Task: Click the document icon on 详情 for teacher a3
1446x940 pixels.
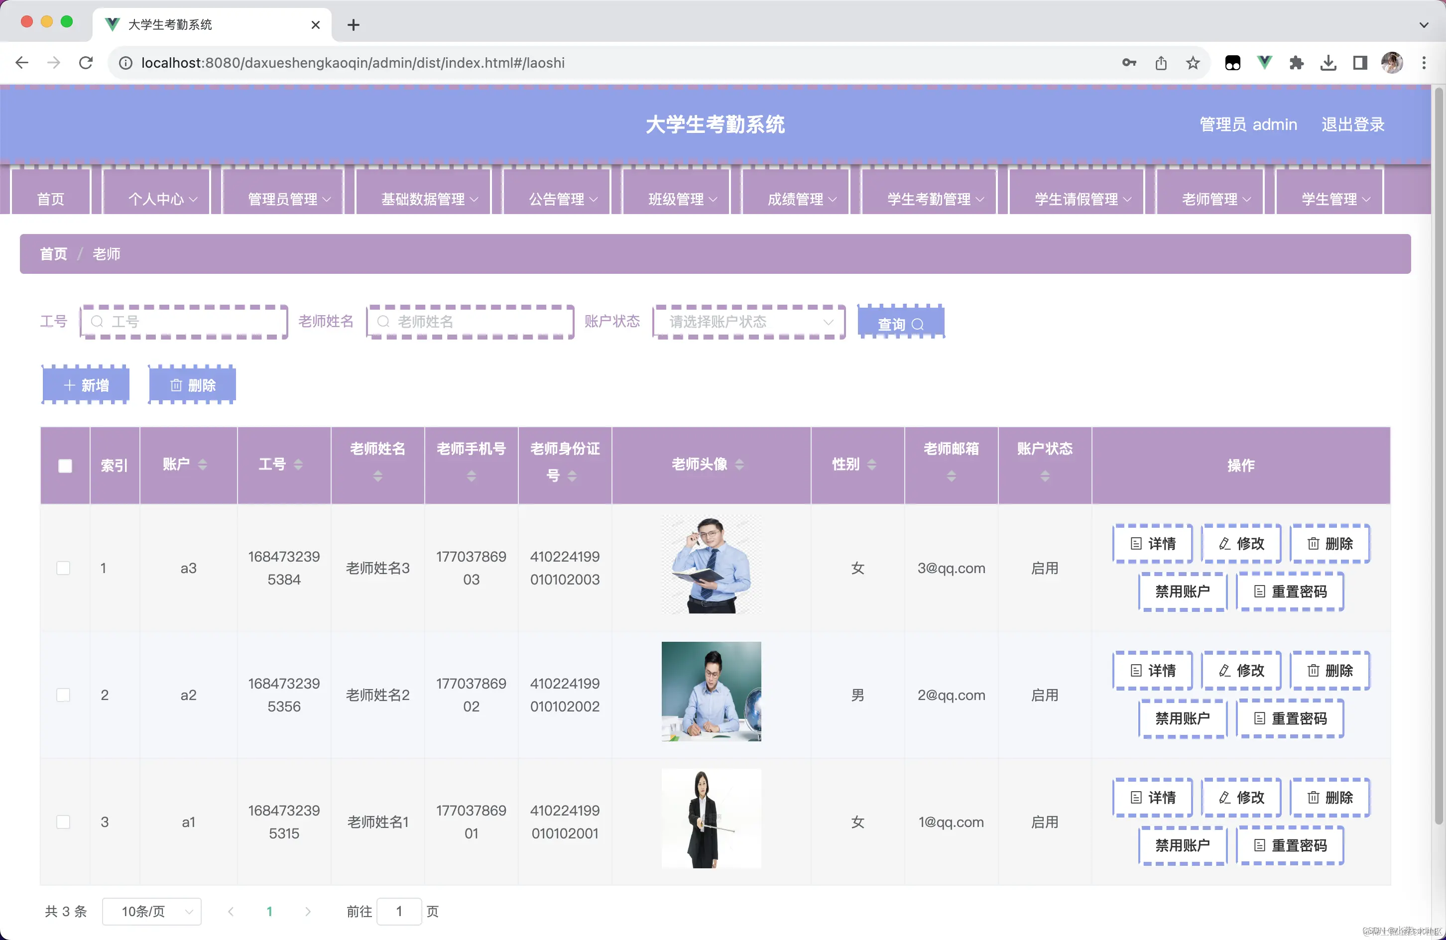Action: (x=1137, y=543)
